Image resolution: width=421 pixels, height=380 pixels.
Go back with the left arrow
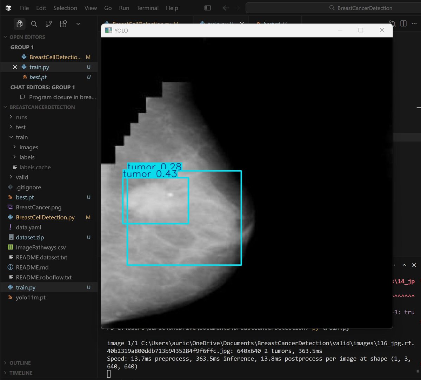click(x=226, y=8)
